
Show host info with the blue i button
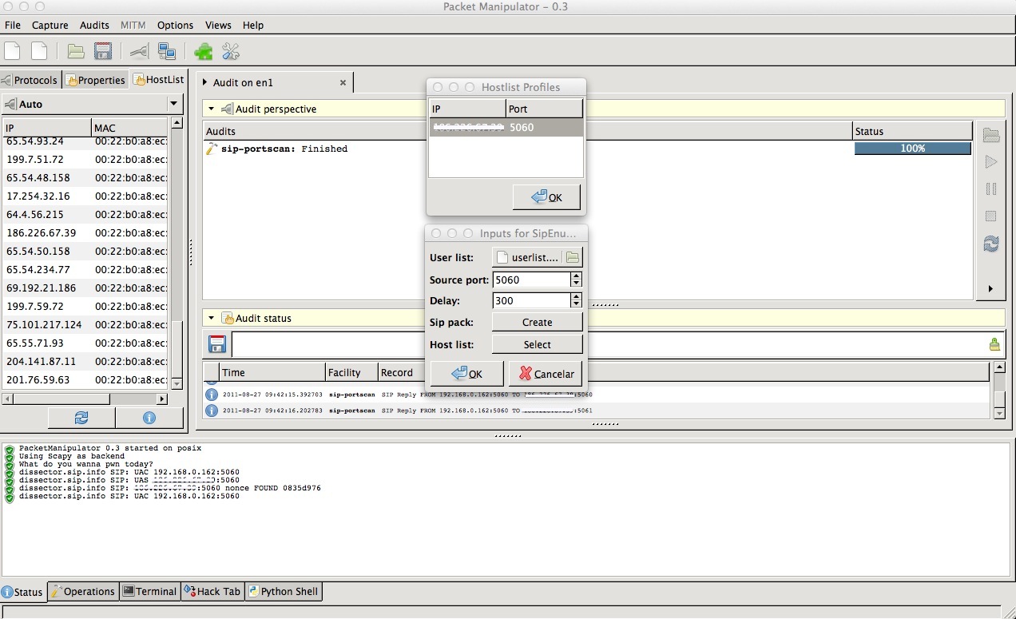click(x=149, y=417)
